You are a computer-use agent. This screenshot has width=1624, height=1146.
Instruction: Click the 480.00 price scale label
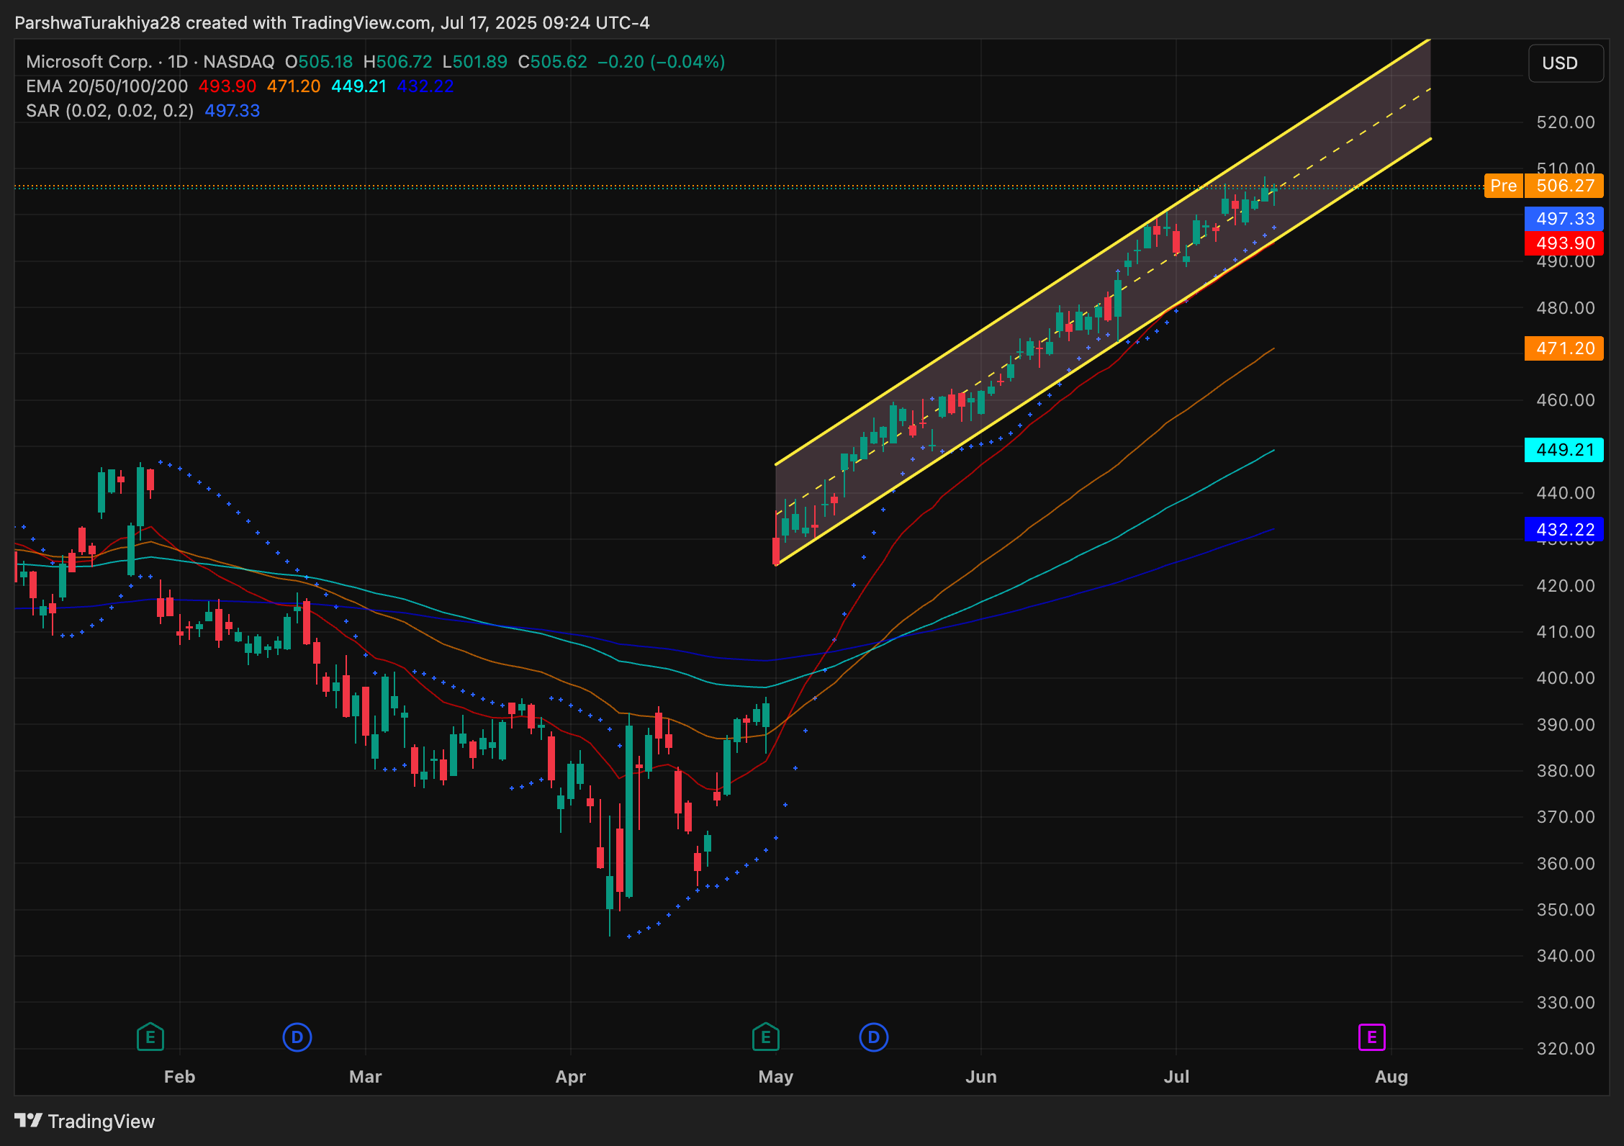[x=1566, y=308]
